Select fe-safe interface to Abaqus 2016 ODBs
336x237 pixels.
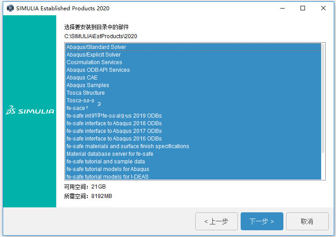pyautogui.click(x=193, y=139)
